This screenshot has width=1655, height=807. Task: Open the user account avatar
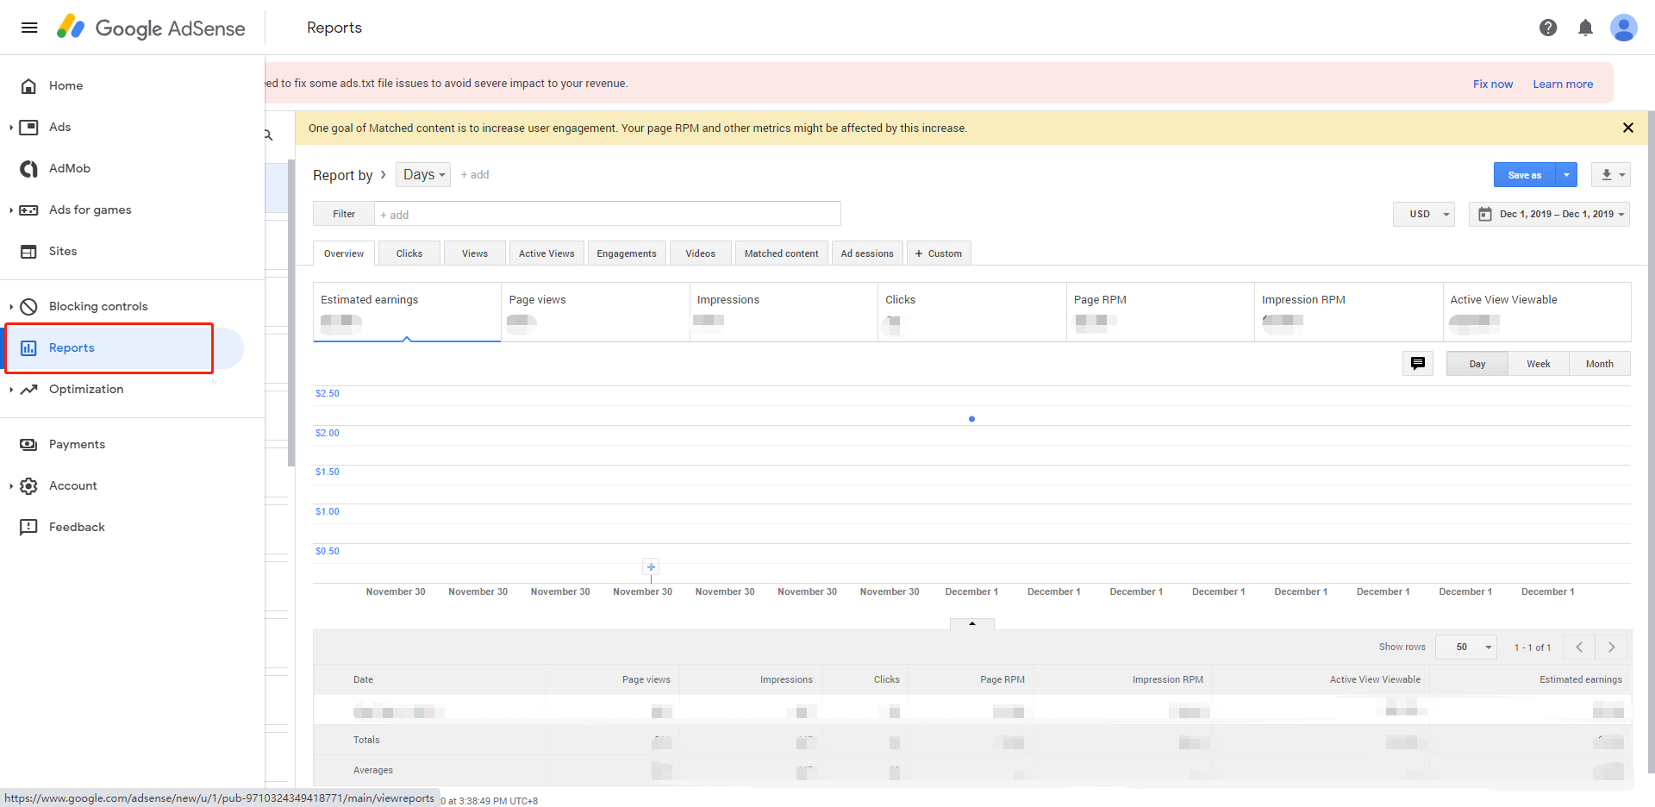coord(1623,28)
